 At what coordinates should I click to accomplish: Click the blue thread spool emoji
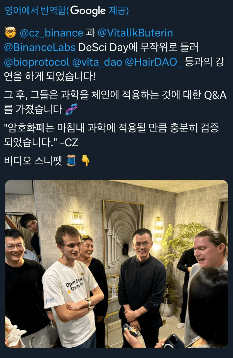click(72, 161)
